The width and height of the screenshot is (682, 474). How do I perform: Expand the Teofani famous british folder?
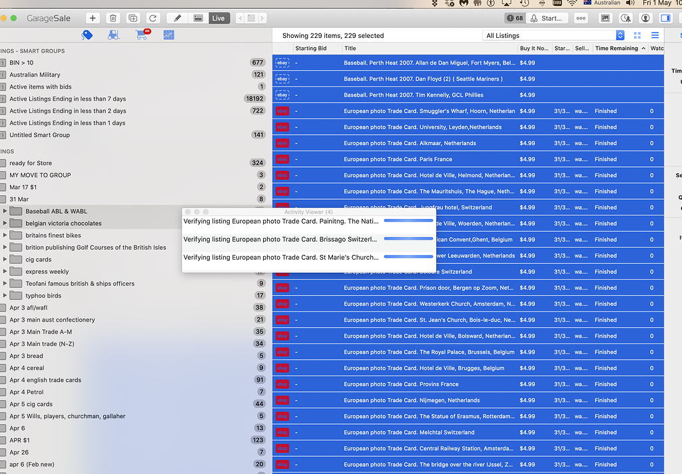5,283
